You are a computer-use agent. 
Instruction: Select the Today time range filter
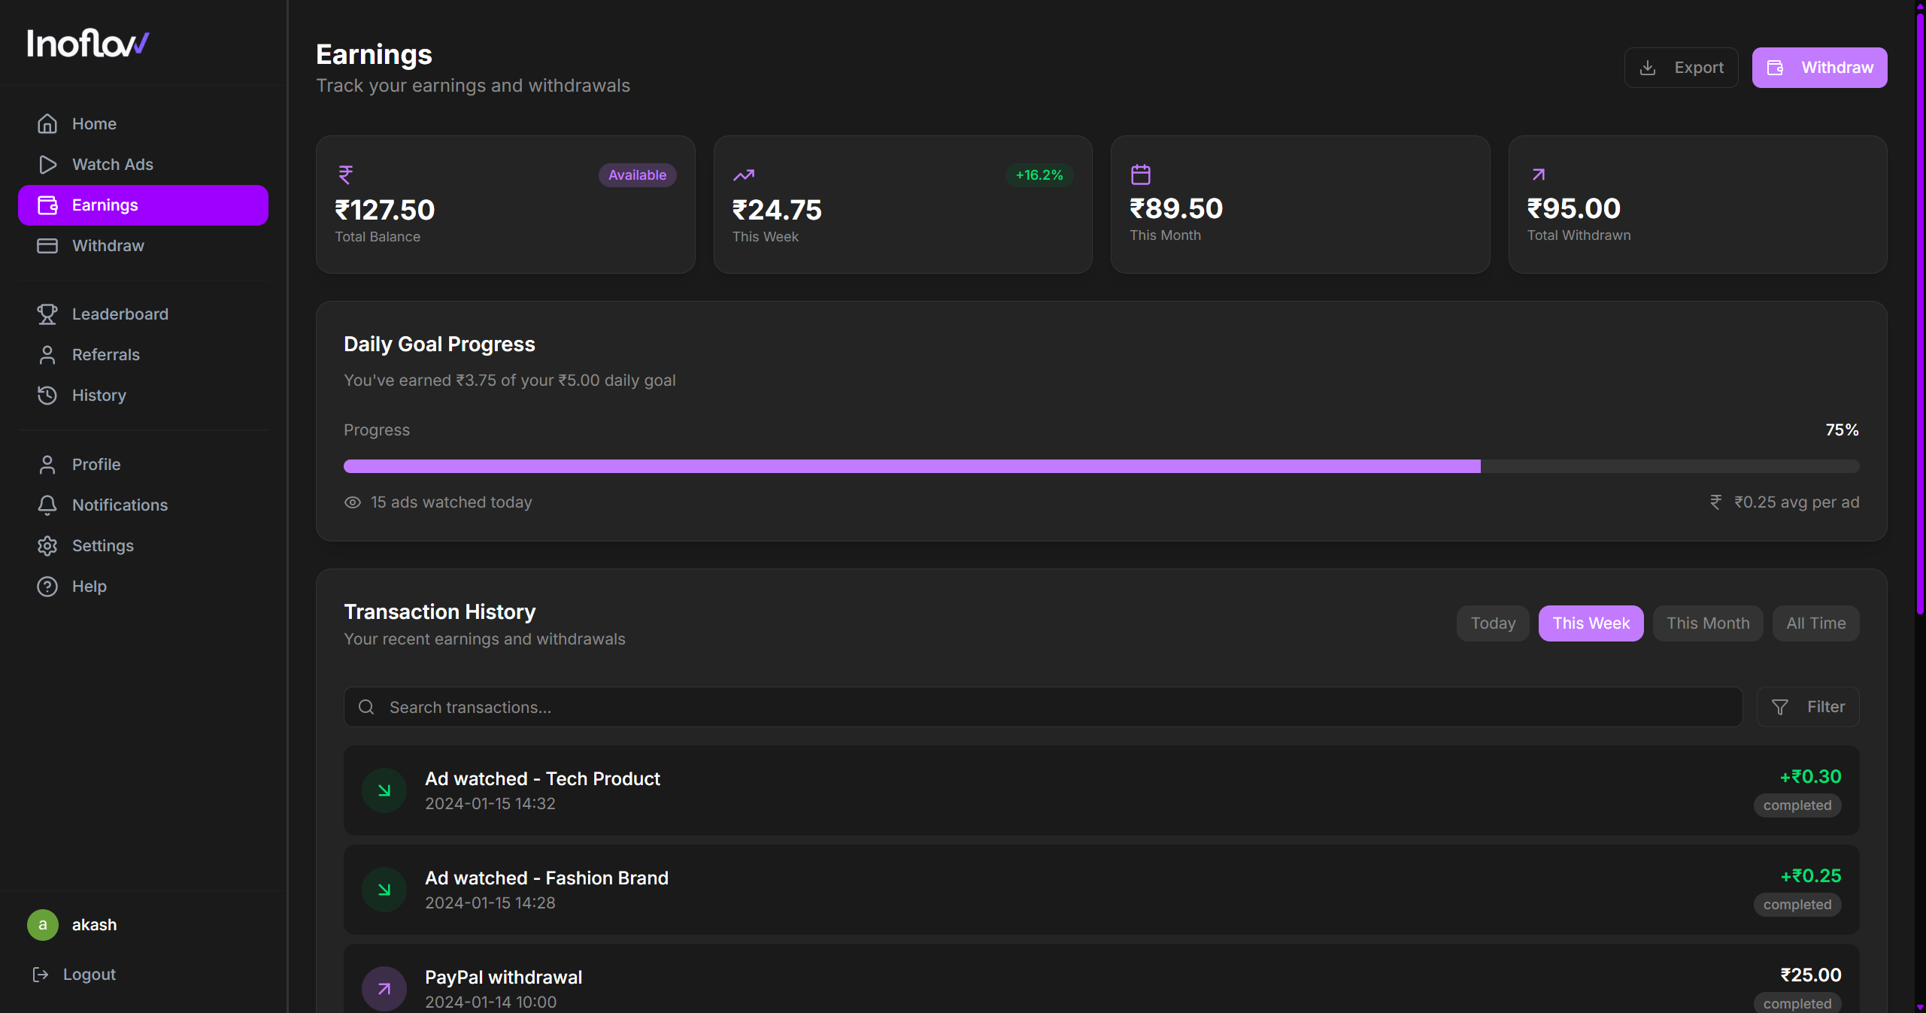(x=1492, y=623)
